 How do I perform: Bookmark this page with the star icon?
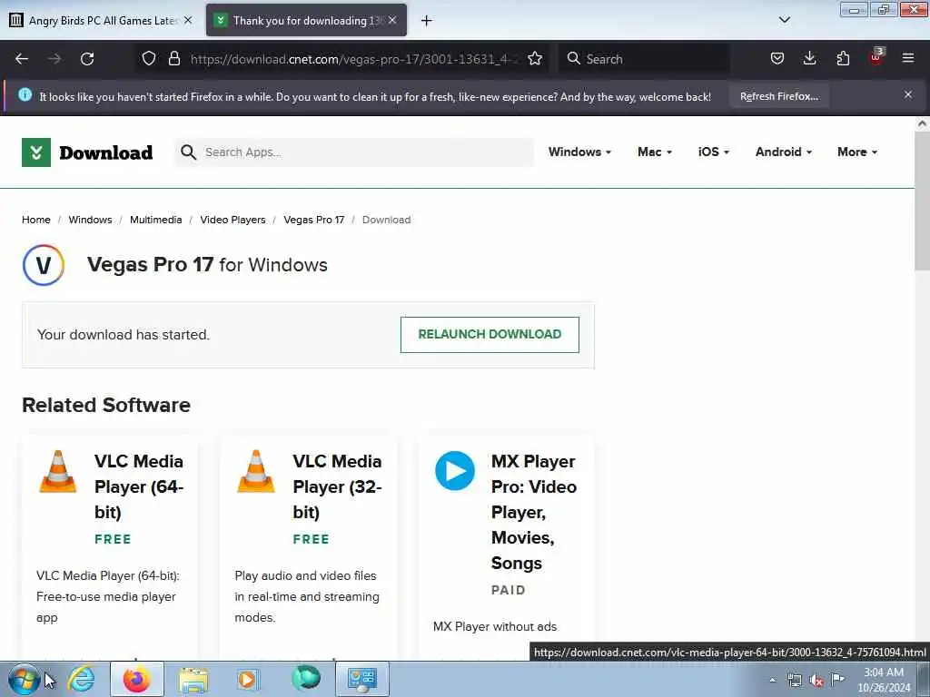coord(535,58)
